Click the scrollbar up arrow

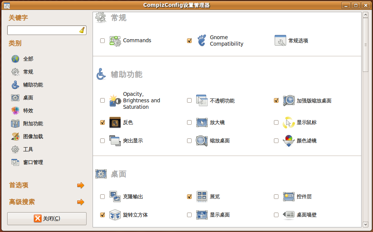coord(366,15)
